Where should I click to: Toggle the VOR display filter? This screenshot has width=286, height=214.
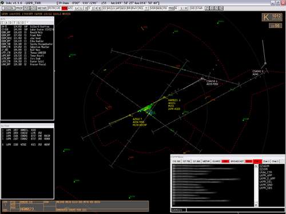coord(153,8)
